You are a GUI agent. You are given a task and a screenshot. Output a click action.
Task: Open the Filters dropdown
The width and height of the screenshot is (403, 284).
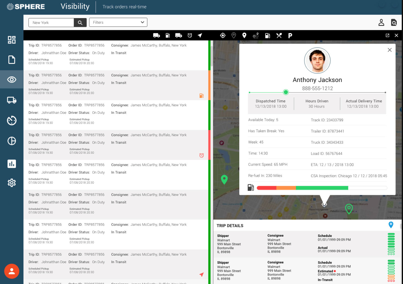click(x=118, y=22)
